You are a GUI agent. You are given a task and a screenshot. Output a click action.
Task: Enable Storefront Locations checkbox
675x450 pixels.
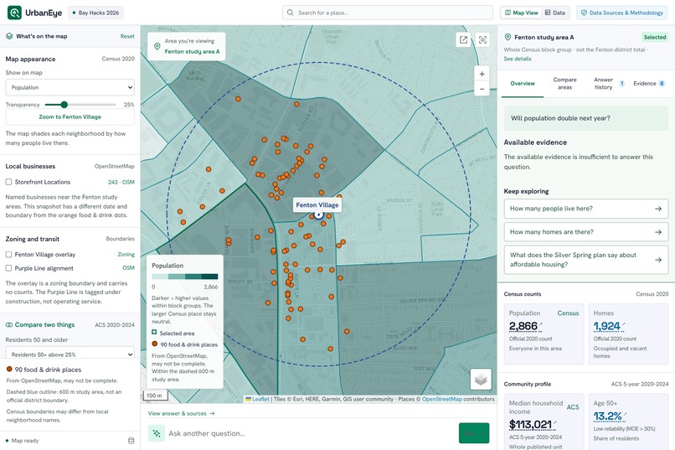coord(8,182)
